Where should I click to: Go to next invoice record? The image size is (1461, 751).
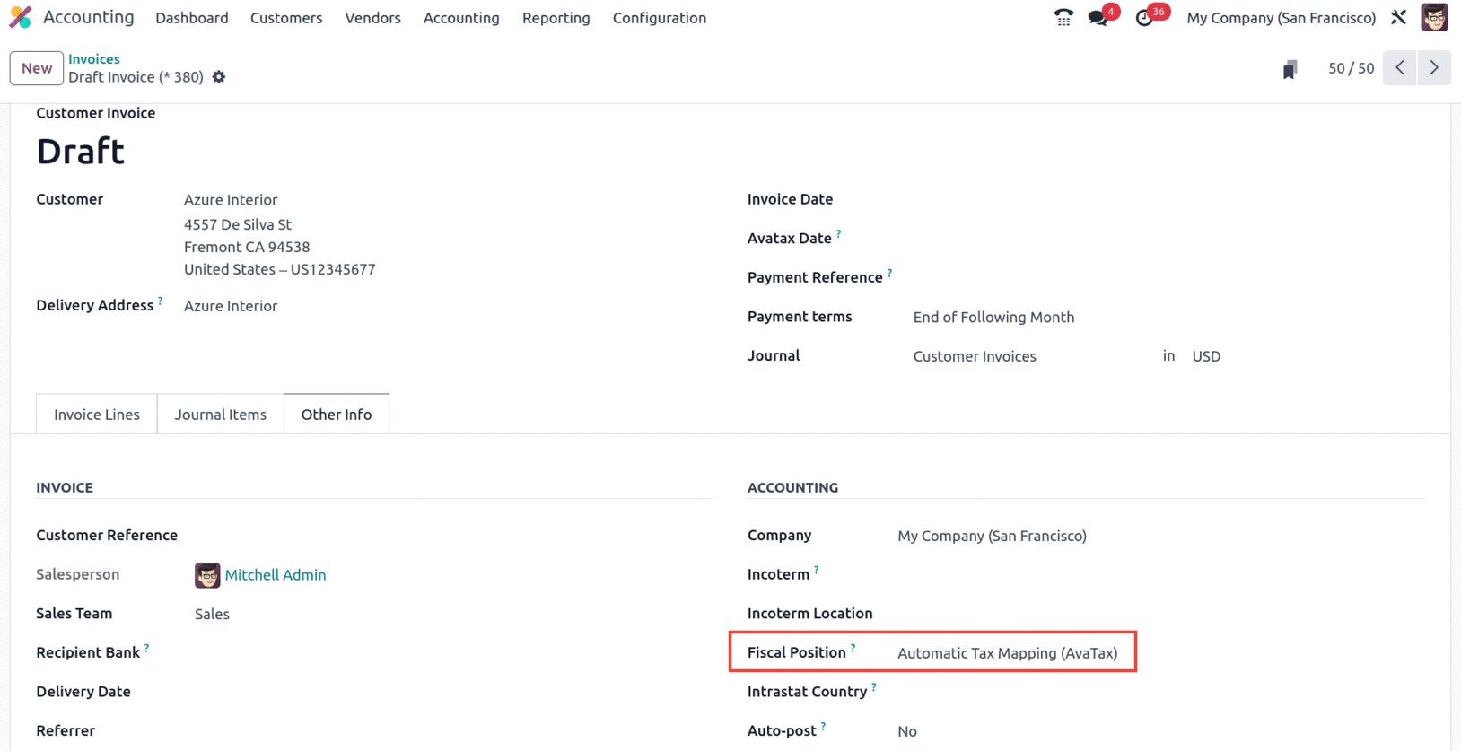click(x=1434, y=68)
